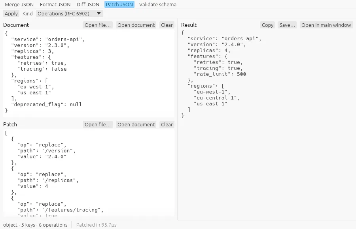
Task: Click the Apply button
Action: tap(11, 13)
